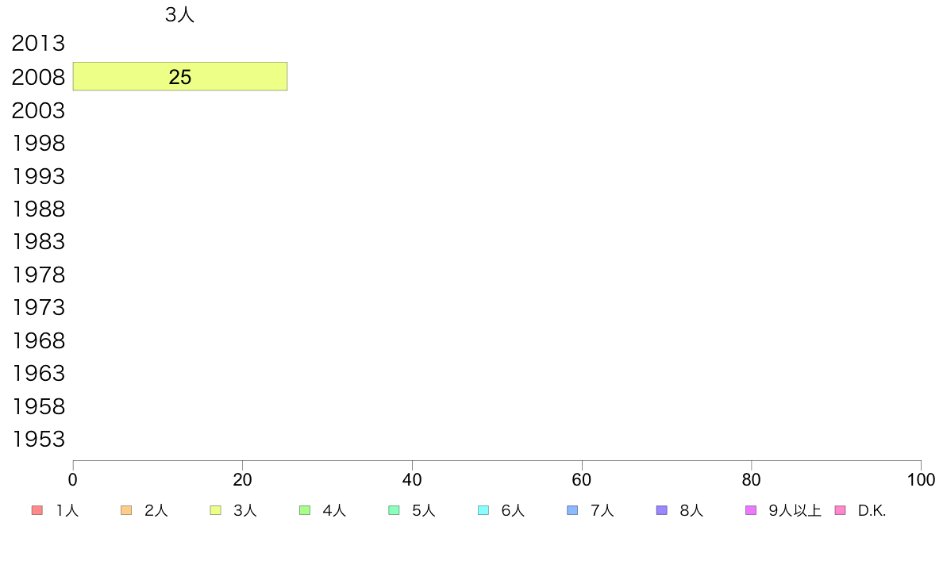
Task: Select the D.K. pink legend swatch
Action: [x=840, y=510]
